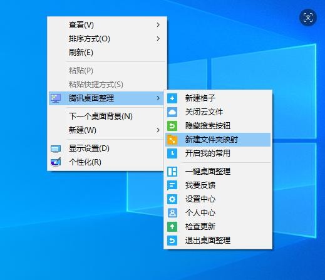The image size is (325, 280).
Task: Expand the 查看(V) submenu arrow
Action: tap(158, 25)
